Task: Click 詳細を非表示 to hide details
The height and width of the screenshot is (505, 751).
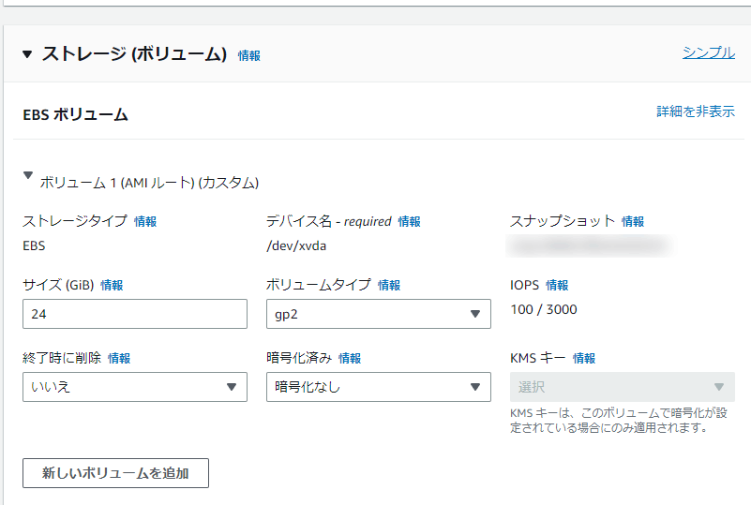Action: click(x=695, y=111)
